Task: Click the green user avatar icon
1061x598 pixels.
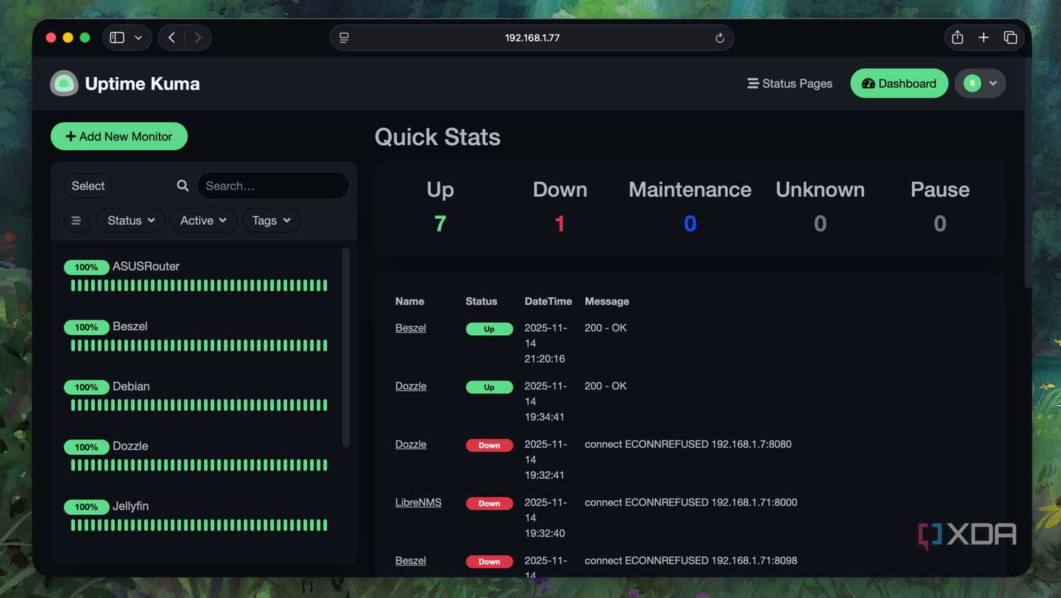Action: (x=972, y=84)
